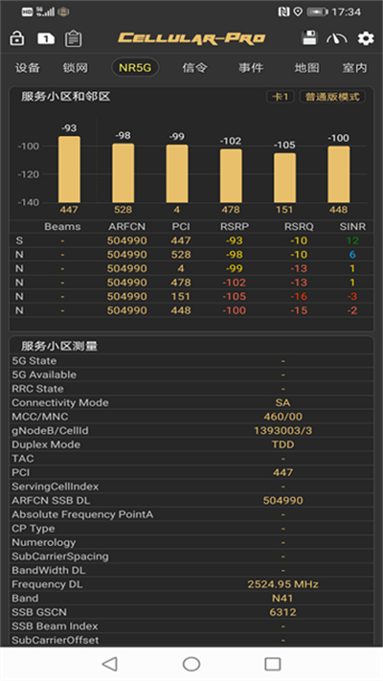The height and width of the screenshot is (681, 383).
Task: Toggle the 普通版模式 mode button
Action: click(x=332, y=97)
